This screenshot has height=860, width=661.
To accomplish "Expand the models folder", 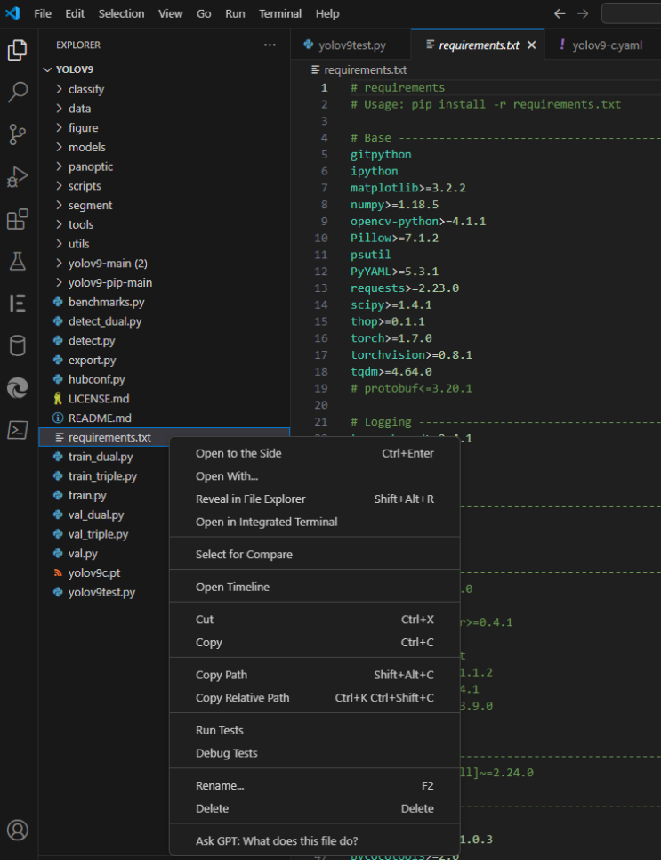I will pyautogui.click(x=86, y=147).
